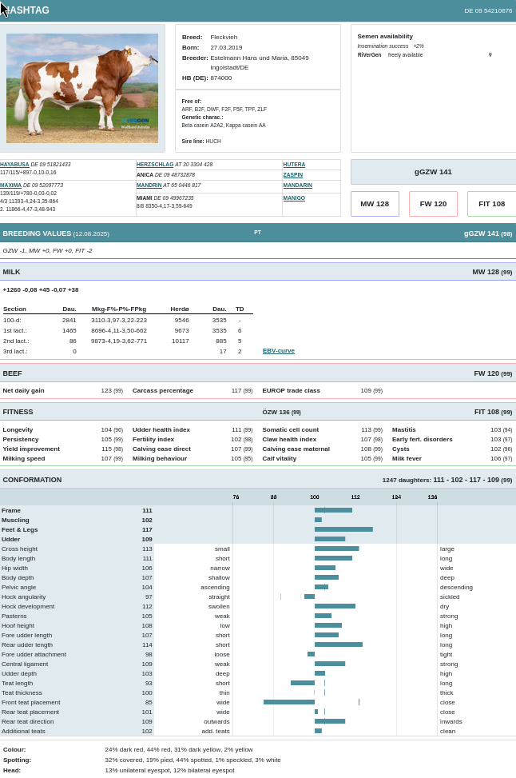The width and height of the screenshot is (516, 778).
Task: Follow the MANDRIN ancestor link
Action: 149,186
